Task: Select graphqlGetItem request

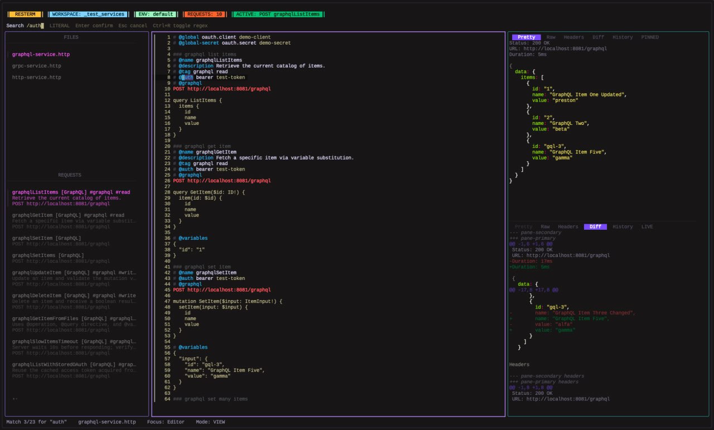Action: pyautogui.click(x=73, y=221)
